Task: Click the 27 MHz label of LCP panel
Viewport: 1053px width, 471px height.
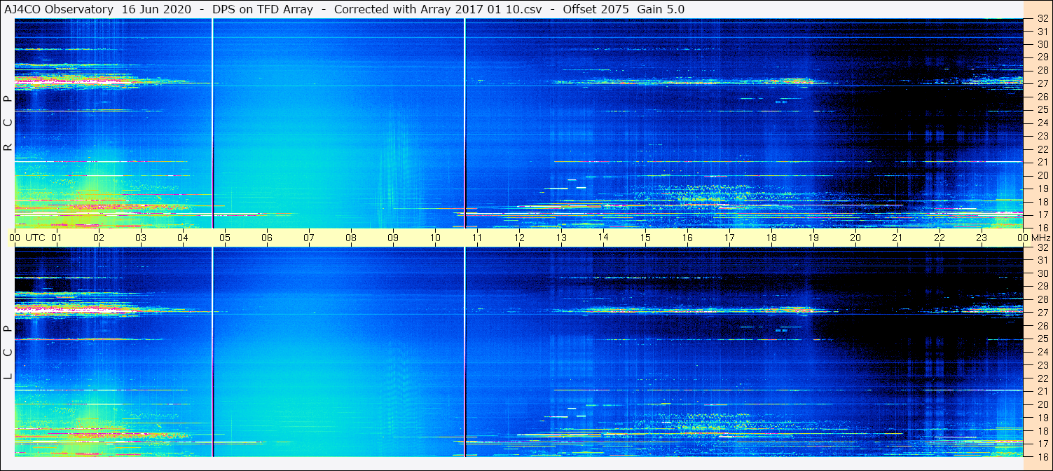Action: pos(1042,313)
